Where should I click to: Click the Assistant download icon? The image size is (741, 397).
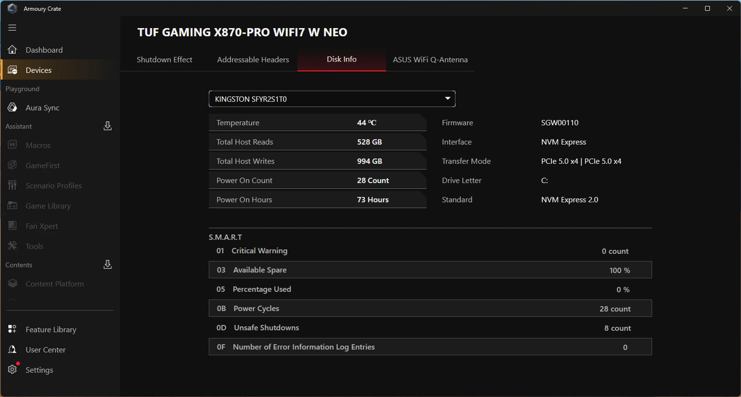tap(108, 126)
